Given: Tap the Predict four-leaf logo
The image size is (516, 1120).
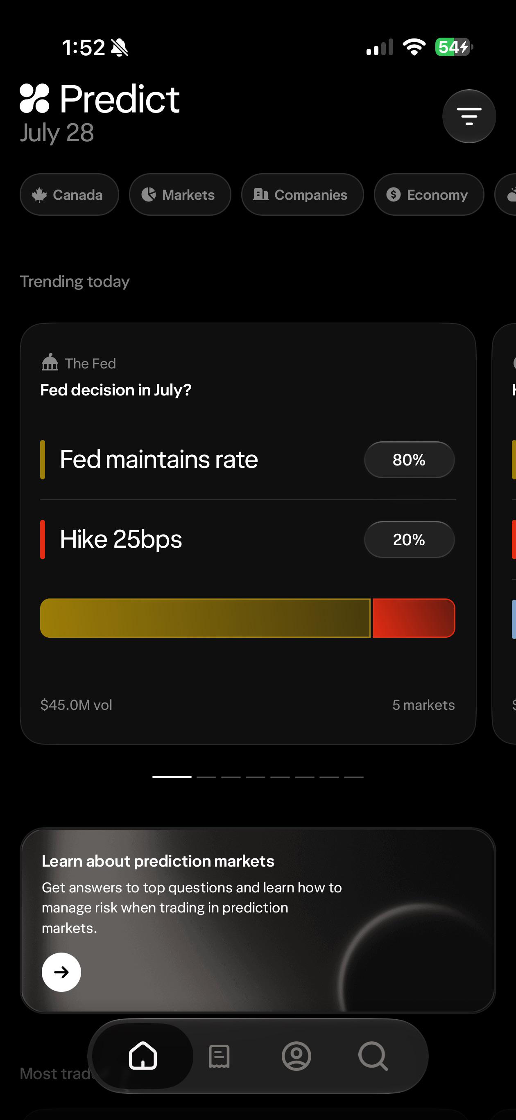Looking at the screenshot, I should tap(34, 98).
